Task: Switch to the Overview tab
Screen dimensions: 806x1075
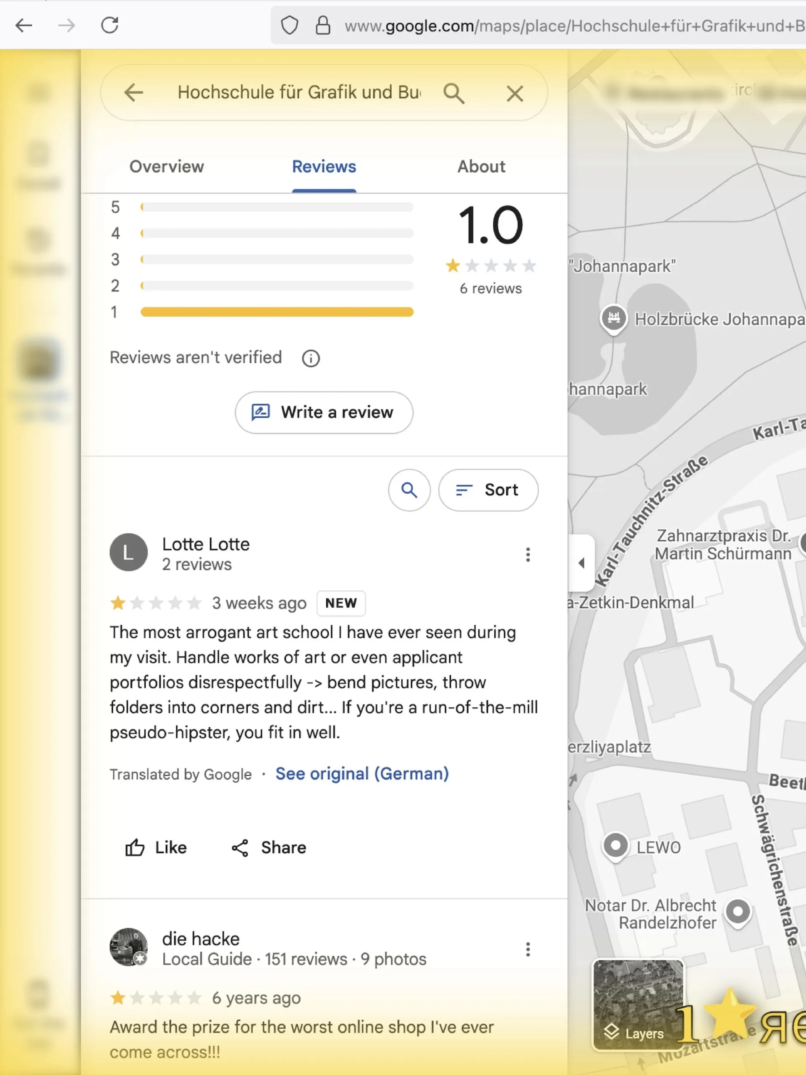Action: (x=167, y=167)
